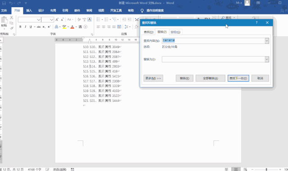The width and height of the screenshot is (288, 171).
Task: Open the font color red A swatch
Action: [72, 26]
